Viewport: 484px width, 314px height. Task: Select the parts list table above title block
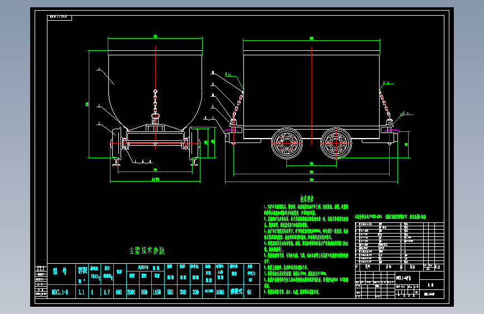click(x=400, y=243)
